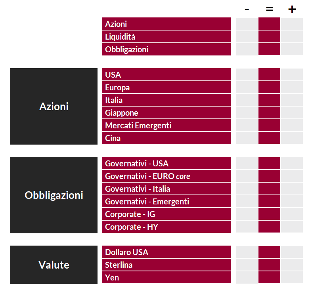
Task: Select the top Azioni asset row label
Action: coord(166,24)
